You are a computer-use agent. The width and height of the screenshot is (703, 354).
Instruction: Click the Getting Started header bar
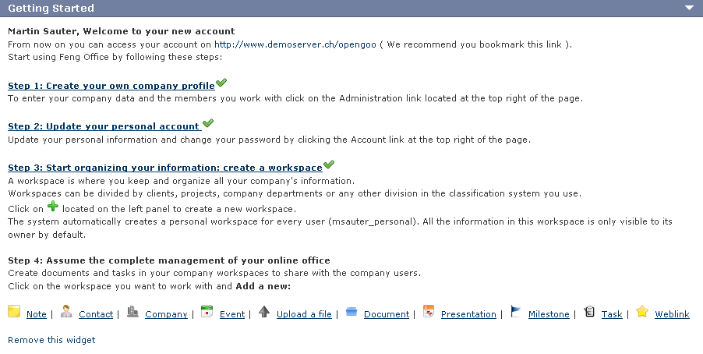click(x=351, y=8)
